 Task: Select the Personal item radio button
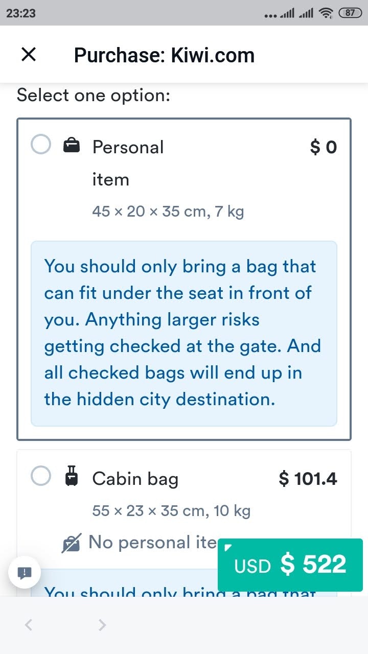[41, 145]
